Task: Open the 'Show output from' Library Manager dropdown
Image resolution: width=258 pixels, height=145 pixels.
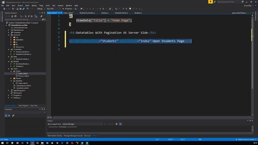Action: pyautogui.click(x=82, y=124)
